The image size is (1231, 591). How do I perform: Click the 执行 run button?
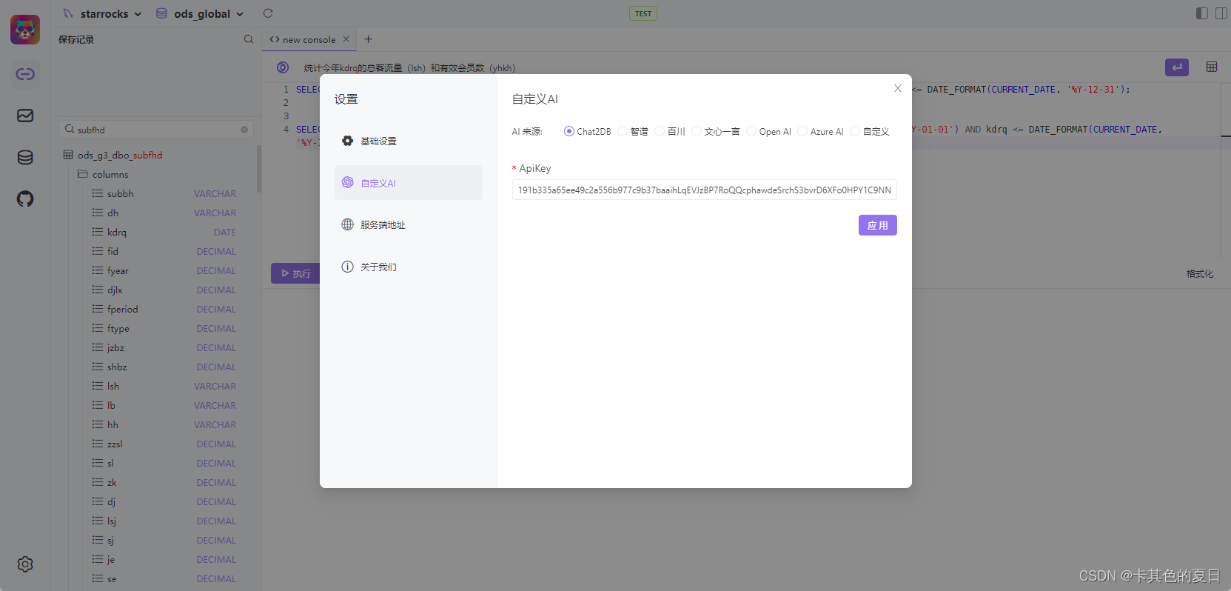coord(295,273)
